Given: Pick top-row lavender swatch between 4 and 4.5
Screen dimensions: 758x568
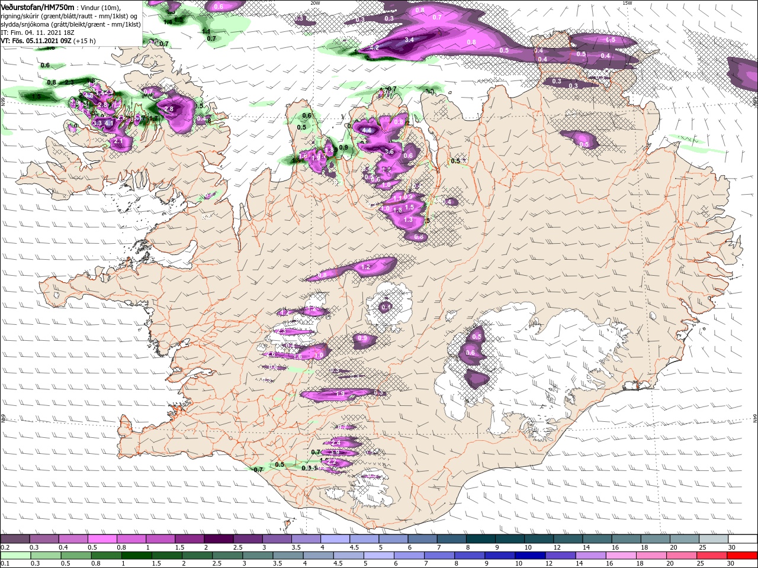Looking at the screenshot, I should click(x=335, y=539).
